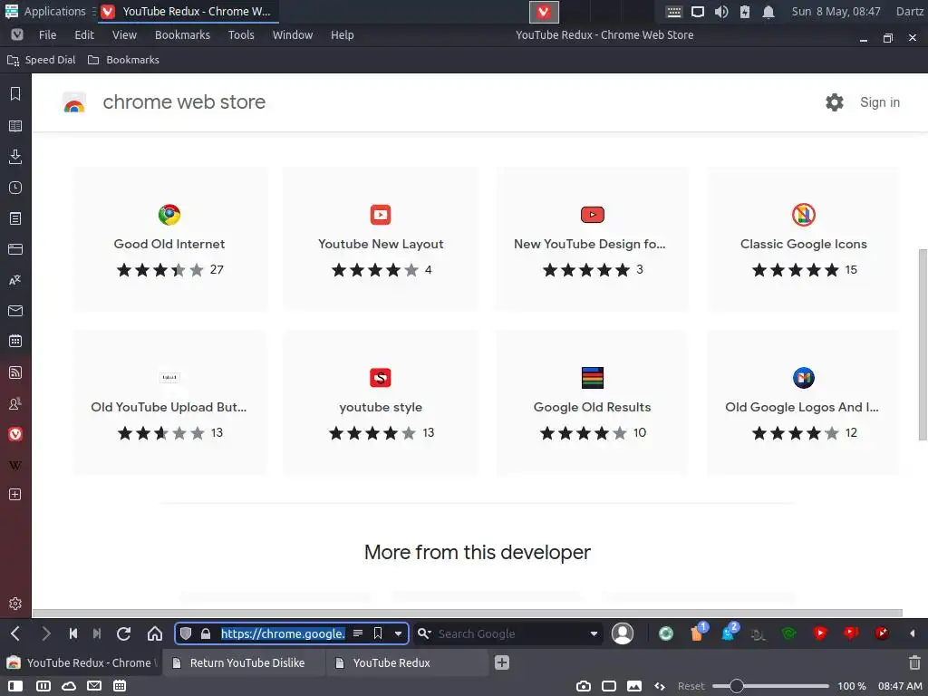This screenshot has height=696, width=928.
Task: Open the closed tabs trash can
Action: pyautogui.click(x=914, y=662)
